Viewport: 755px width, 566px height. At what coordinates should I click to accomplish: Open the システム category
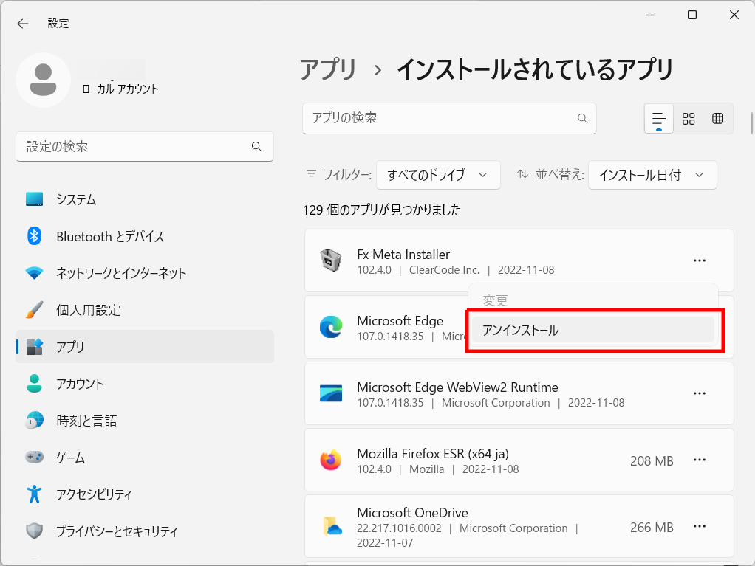click(145, 199)
